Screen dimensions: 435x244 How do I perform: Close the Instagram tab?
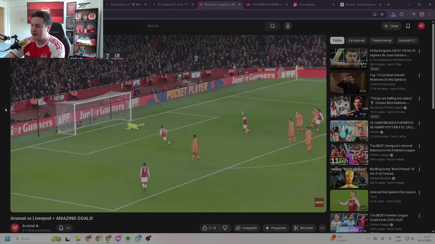(x=333, y=5)
